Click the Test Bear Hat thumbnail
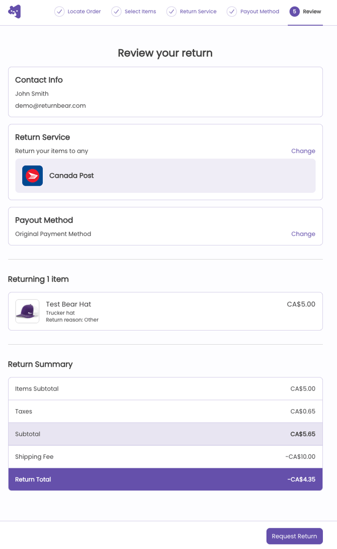 coord(27,311)
